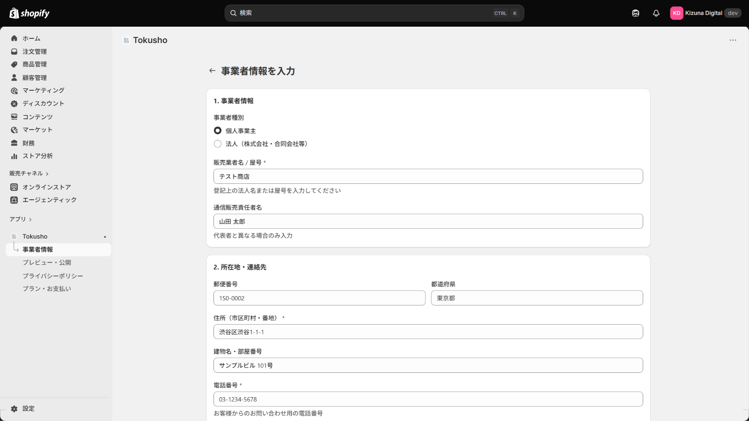The width and height of the screenshot is (749, 421).
Task: Open ストア分析 link
Action: click(37, 156)
